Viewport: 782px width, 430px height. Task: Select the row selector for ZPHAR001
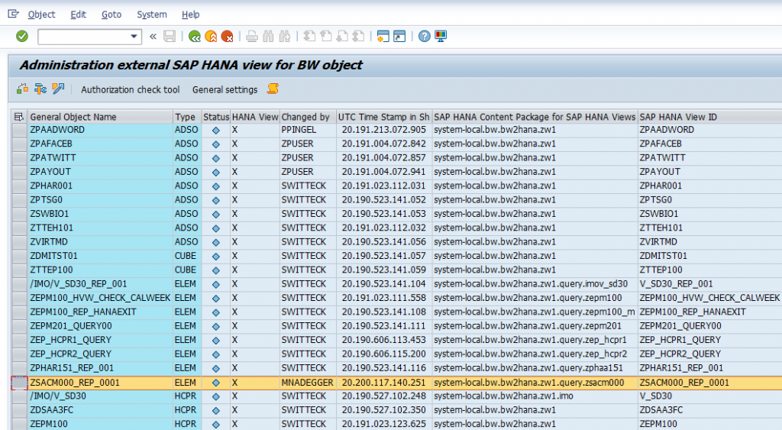[19, 186]
